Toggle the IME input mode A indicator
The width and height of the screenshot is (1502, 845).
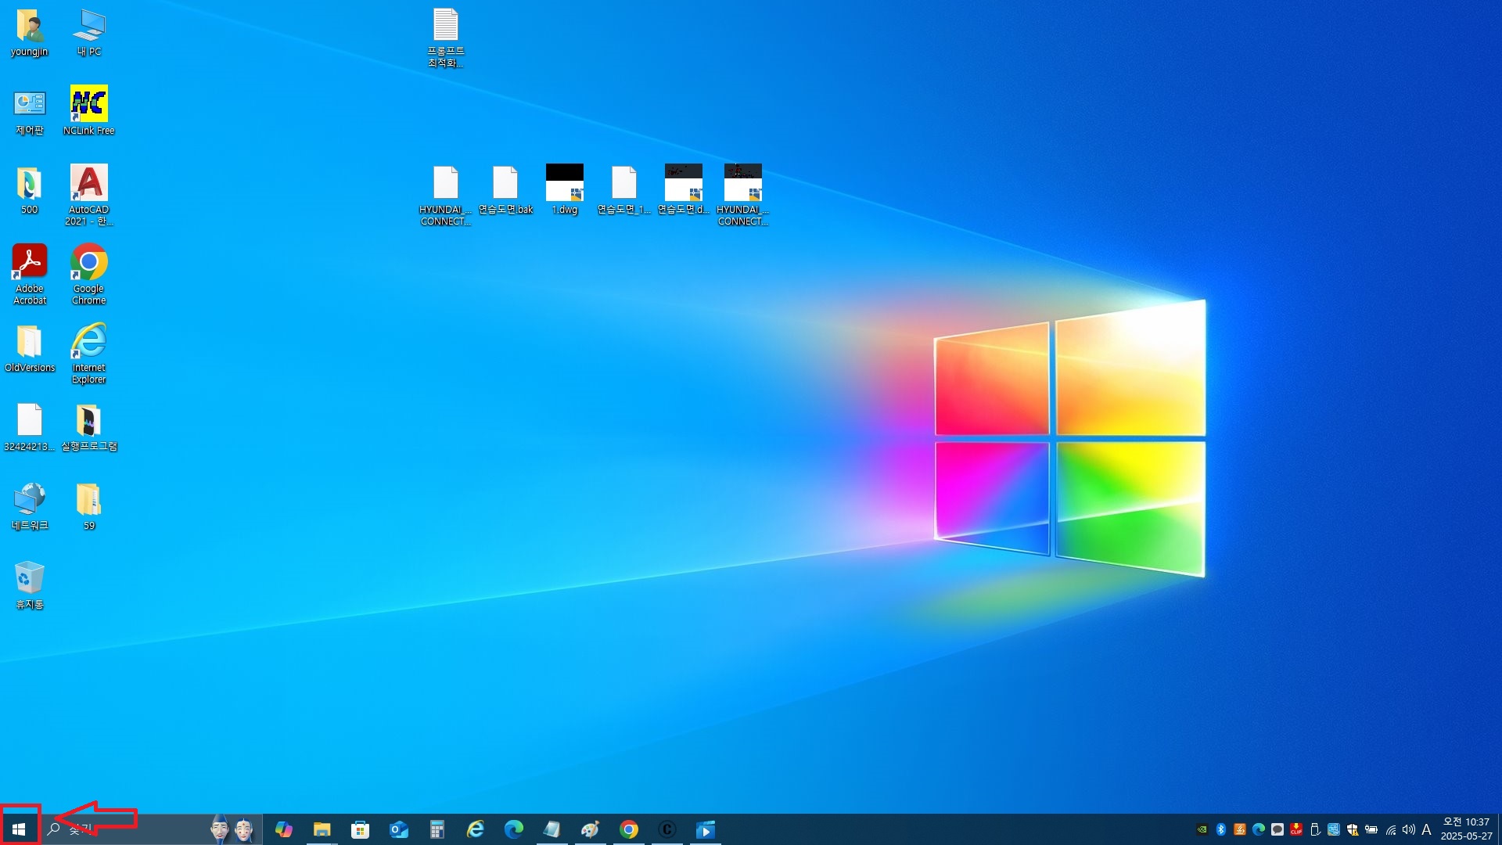tap(1426, 829)
